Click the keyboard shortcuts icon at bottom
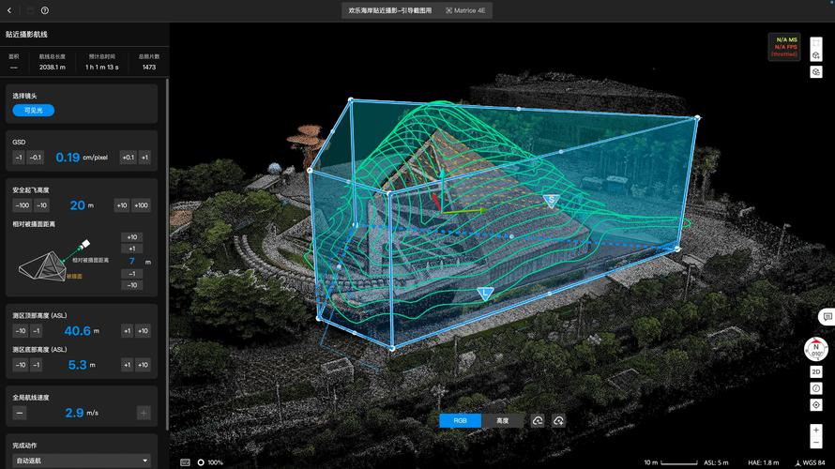Screen dimensions: 835x469 185,462
